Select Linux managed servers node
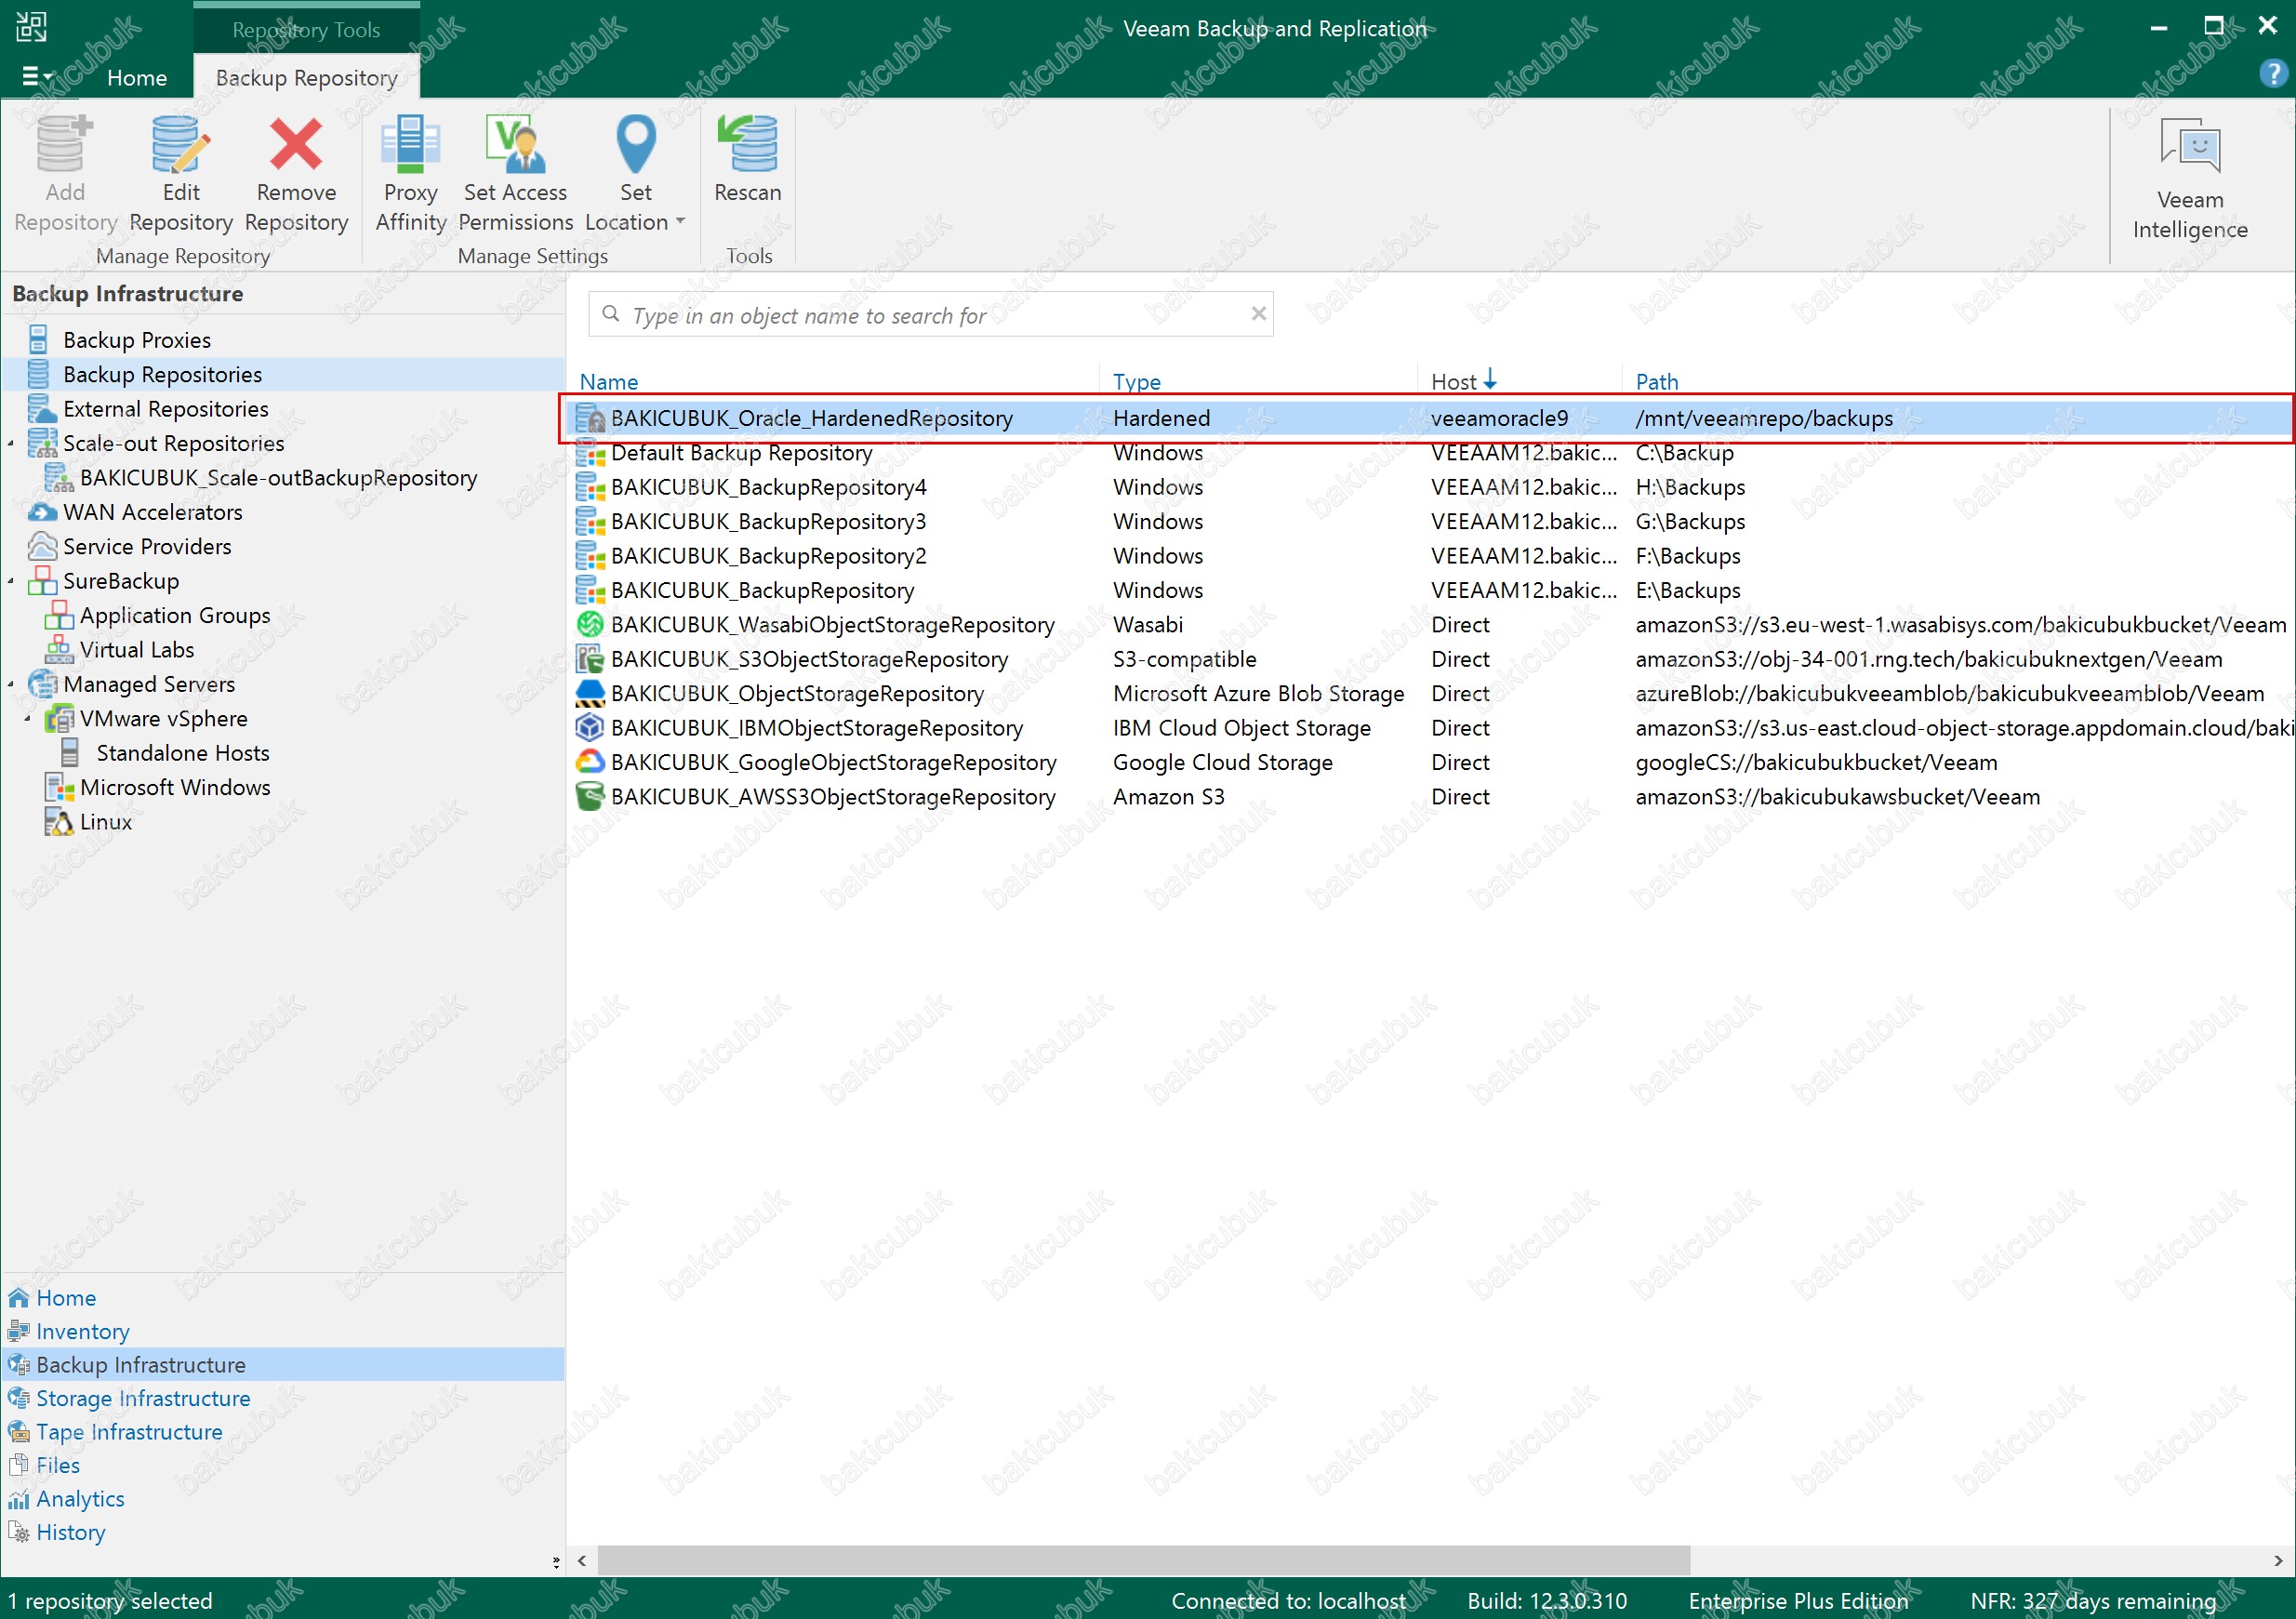 (x=105, y=822)
